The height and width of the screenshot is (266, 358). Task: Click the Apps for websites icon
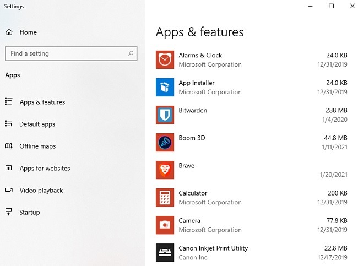(8, 168)
